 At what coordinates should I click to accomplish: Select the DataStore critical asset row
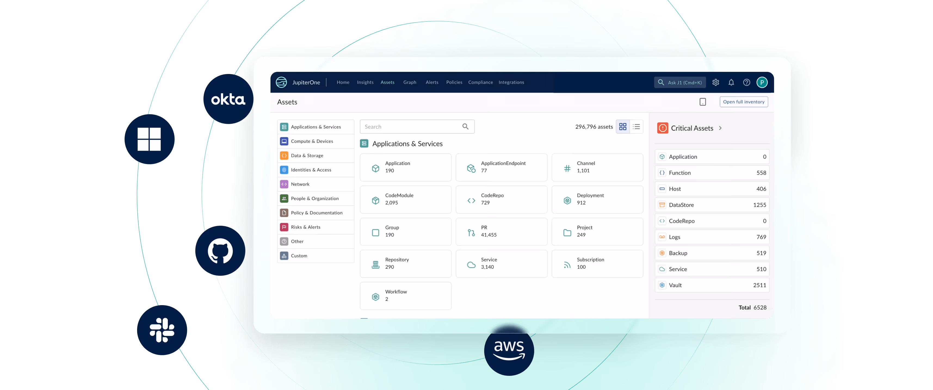click(712, 205)
